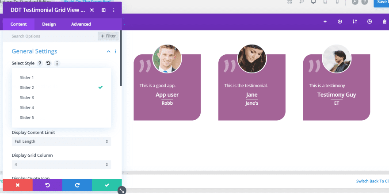Switch to desktop preview mode
The width and height of the screenshot is (389, 194).
pos(313,2)
